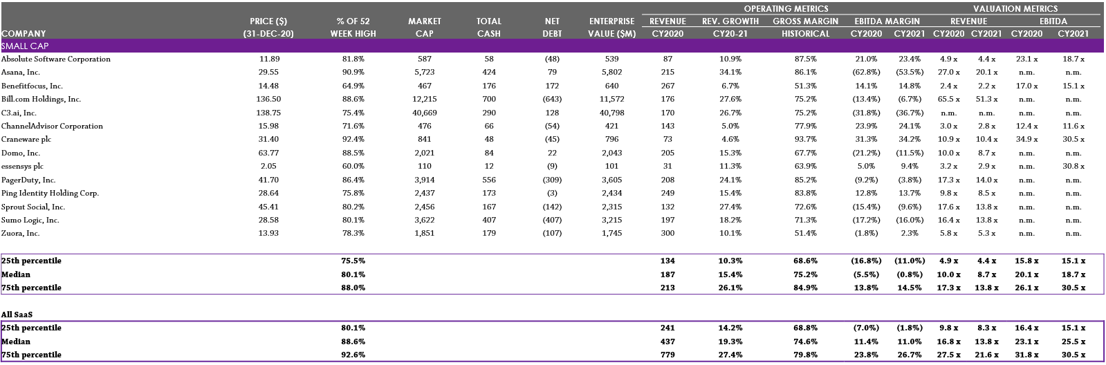Click Craneware gross margin 93.7%

806,140
